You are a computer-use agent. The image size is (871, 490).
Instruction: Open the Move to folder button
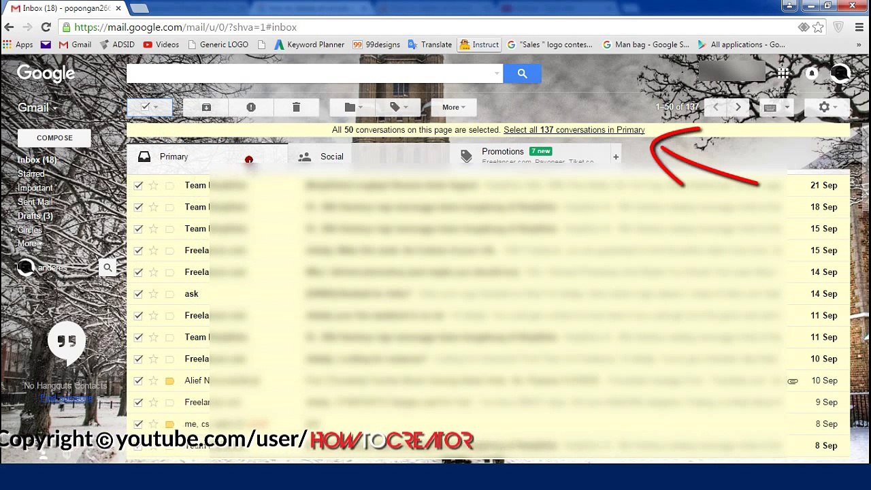(x=353, y=108)
